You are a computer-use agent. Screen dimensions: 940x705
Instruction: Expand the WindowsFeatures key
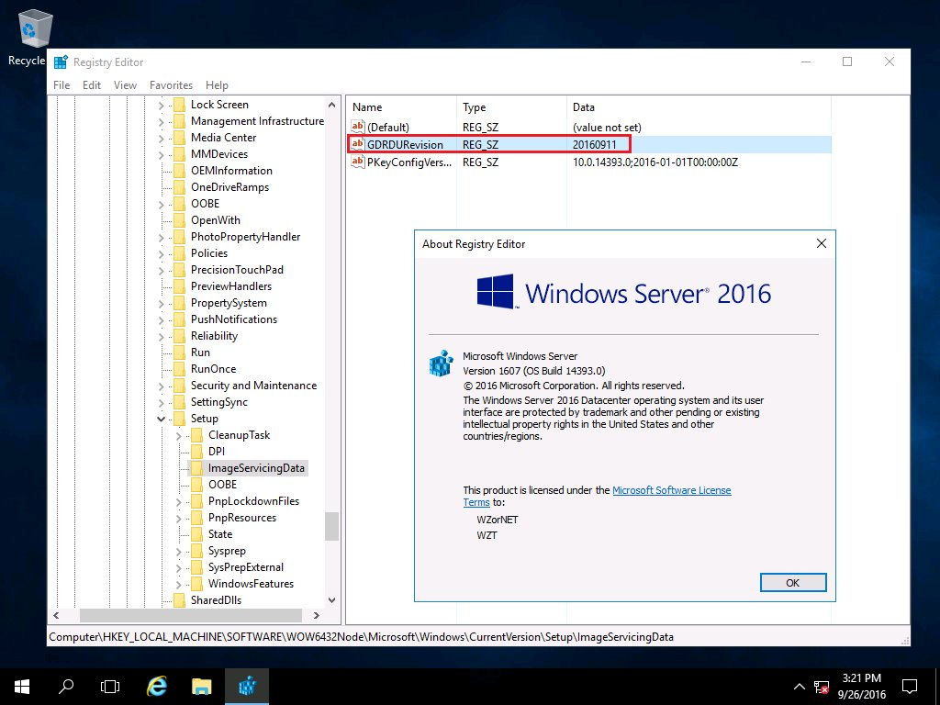tap(178, 584)
